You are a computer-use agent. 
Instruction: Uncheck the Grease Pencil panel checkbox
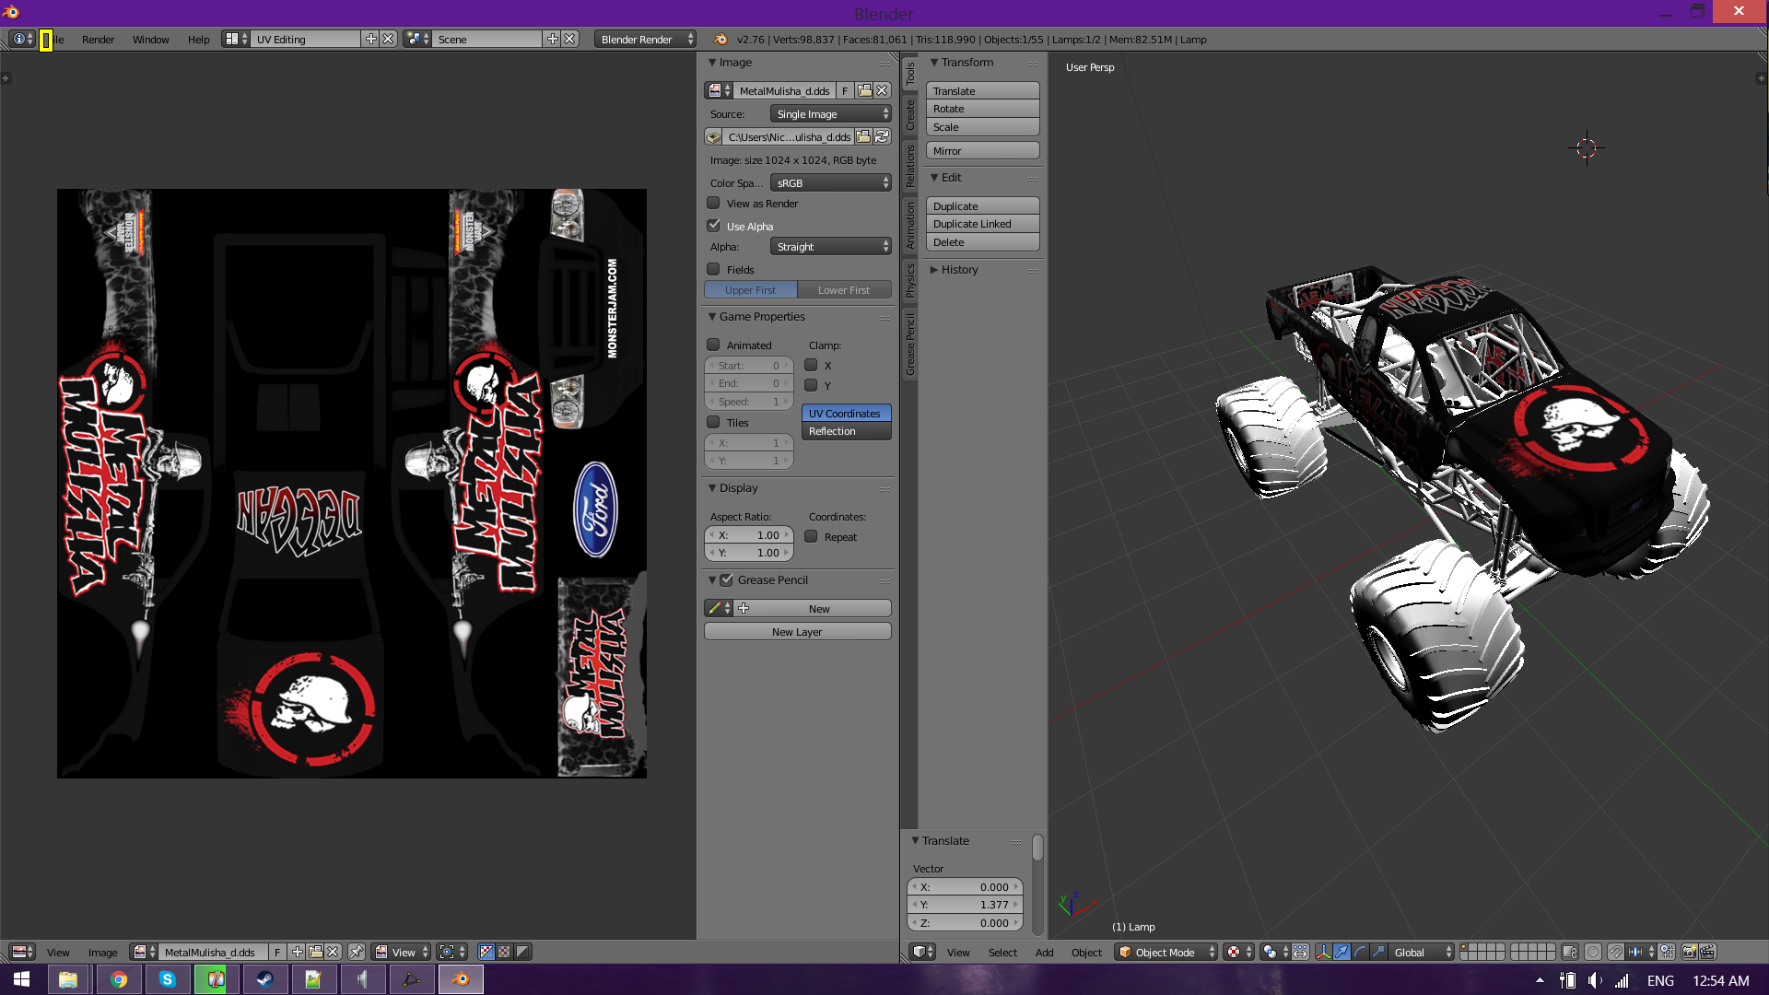tap(726, 579)
